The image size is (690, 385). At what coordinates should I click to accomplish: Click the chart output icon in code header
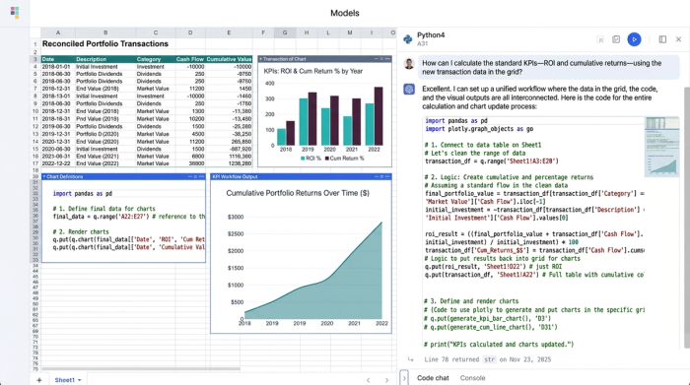pyautogui.click(x=616, y=39)
